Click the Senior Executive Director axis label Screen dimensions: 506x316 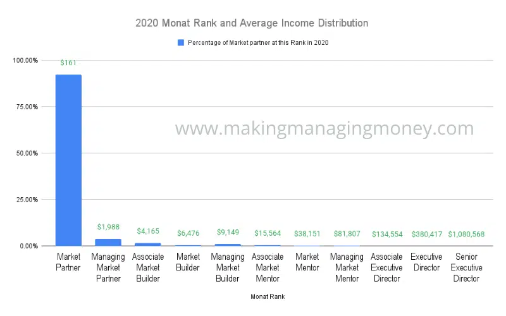466,267
